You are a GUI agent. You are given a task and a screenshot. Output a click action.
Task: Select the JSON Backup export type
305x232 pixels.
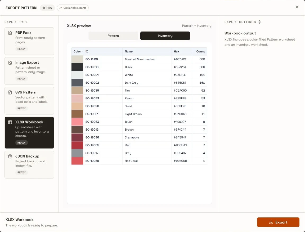(x=29, y=165)
